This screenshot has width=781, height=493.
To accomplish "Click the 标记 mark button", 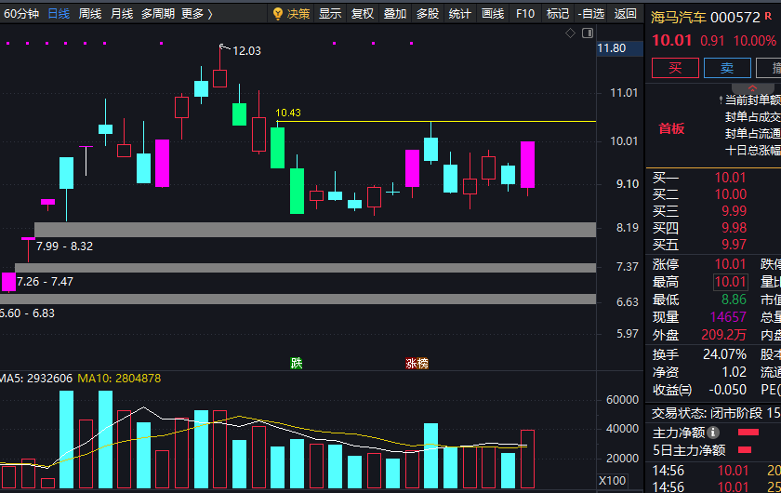I will pyautogui.click(x=557, y=13).
